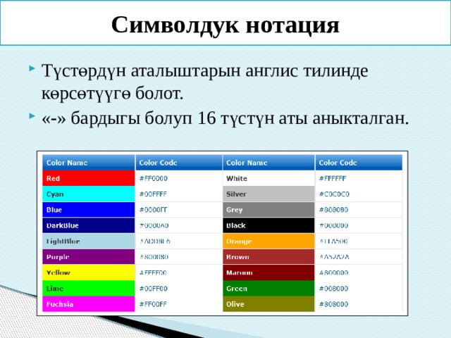Click the color code beside Blue
The width and height of the screenshot is (451, 338).
153,210
